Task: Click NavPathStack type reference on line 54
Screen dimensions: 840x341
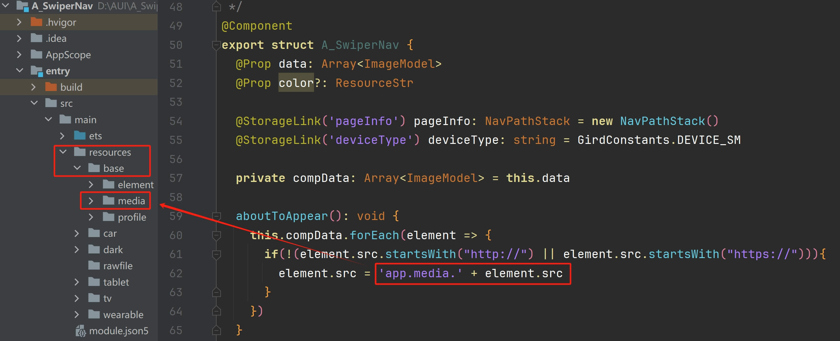Action: click(x=527, y=121)
